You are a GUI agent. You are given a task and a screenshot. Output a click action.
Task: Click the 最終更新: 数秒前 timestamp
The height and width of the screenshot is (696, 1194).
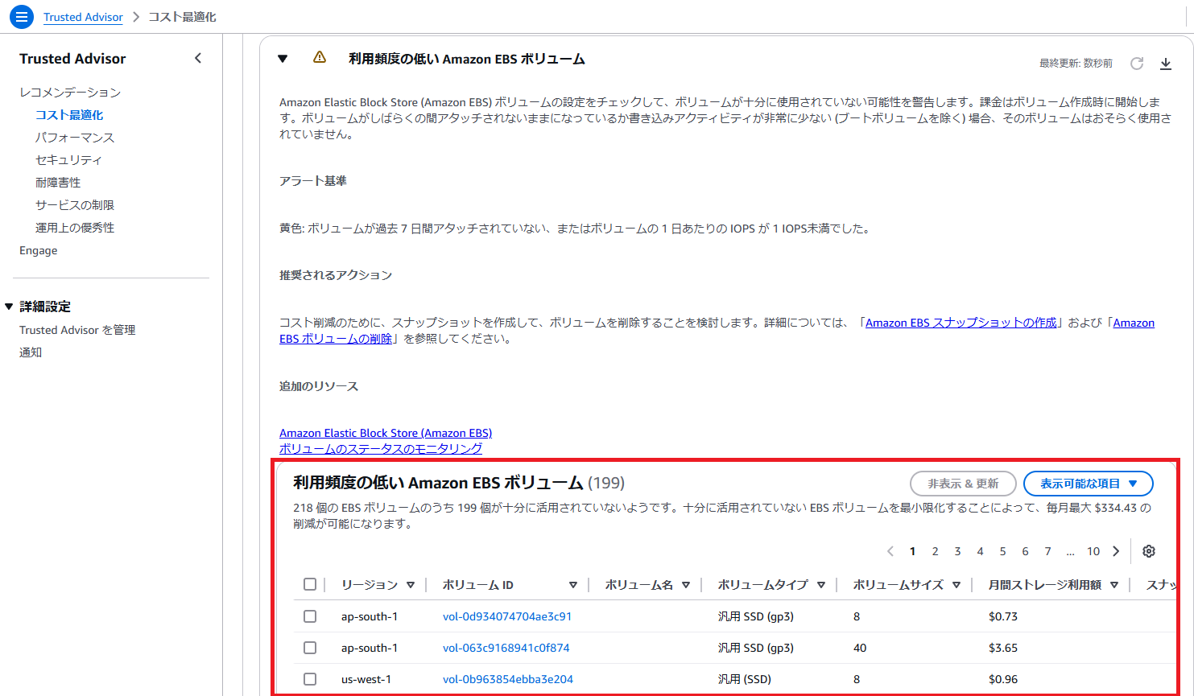(1076, 64)
